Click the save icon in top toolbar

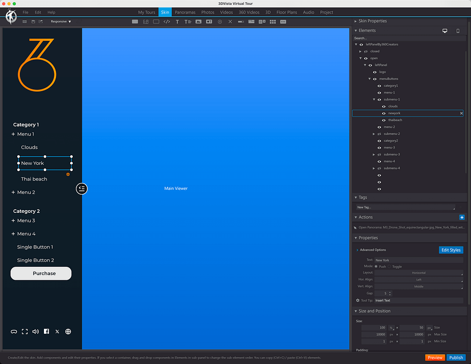point(33,21)
